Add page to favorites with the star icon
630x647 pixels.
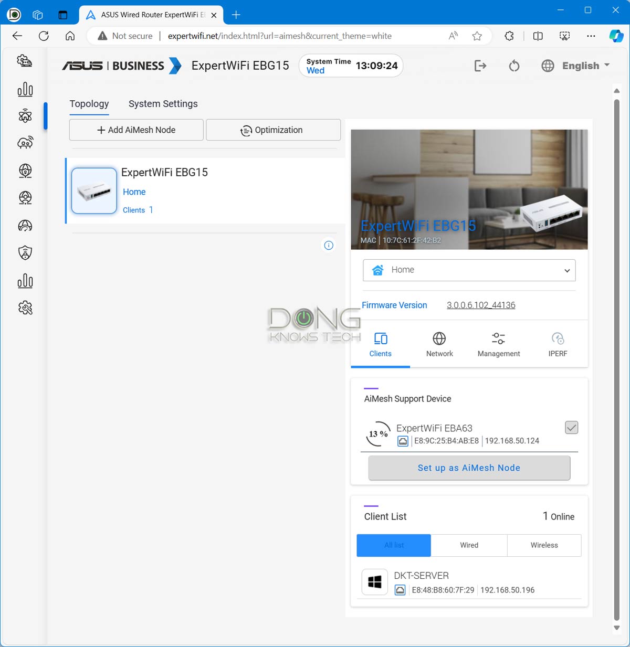tap(477, 36)
